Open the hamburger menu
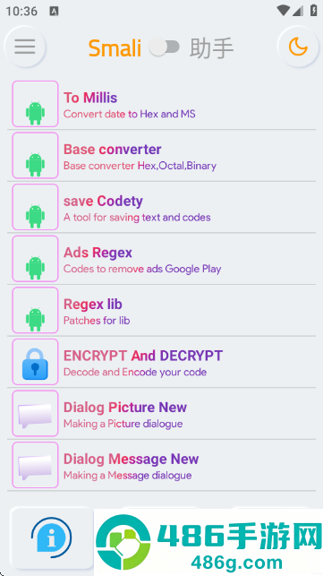The height and width of the screenshot is (576, 323). [x=24, y=47]
